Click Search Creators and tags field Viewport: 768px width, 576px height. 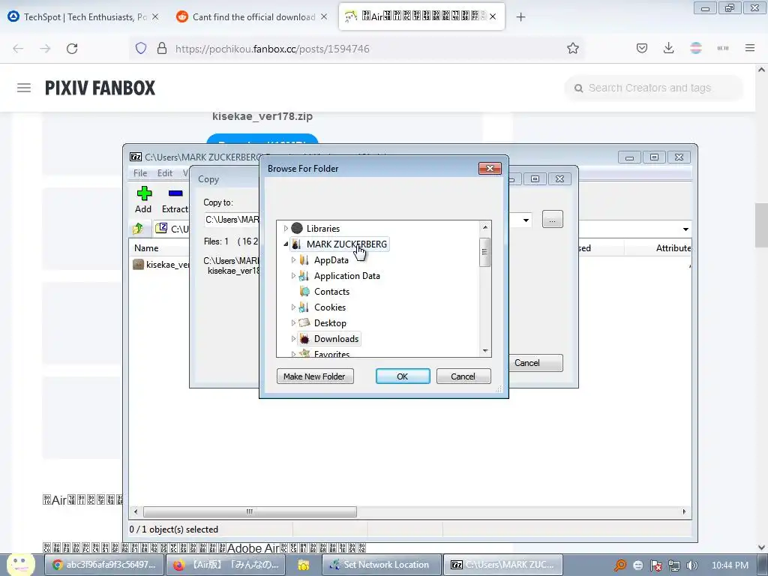coord(653,88)
